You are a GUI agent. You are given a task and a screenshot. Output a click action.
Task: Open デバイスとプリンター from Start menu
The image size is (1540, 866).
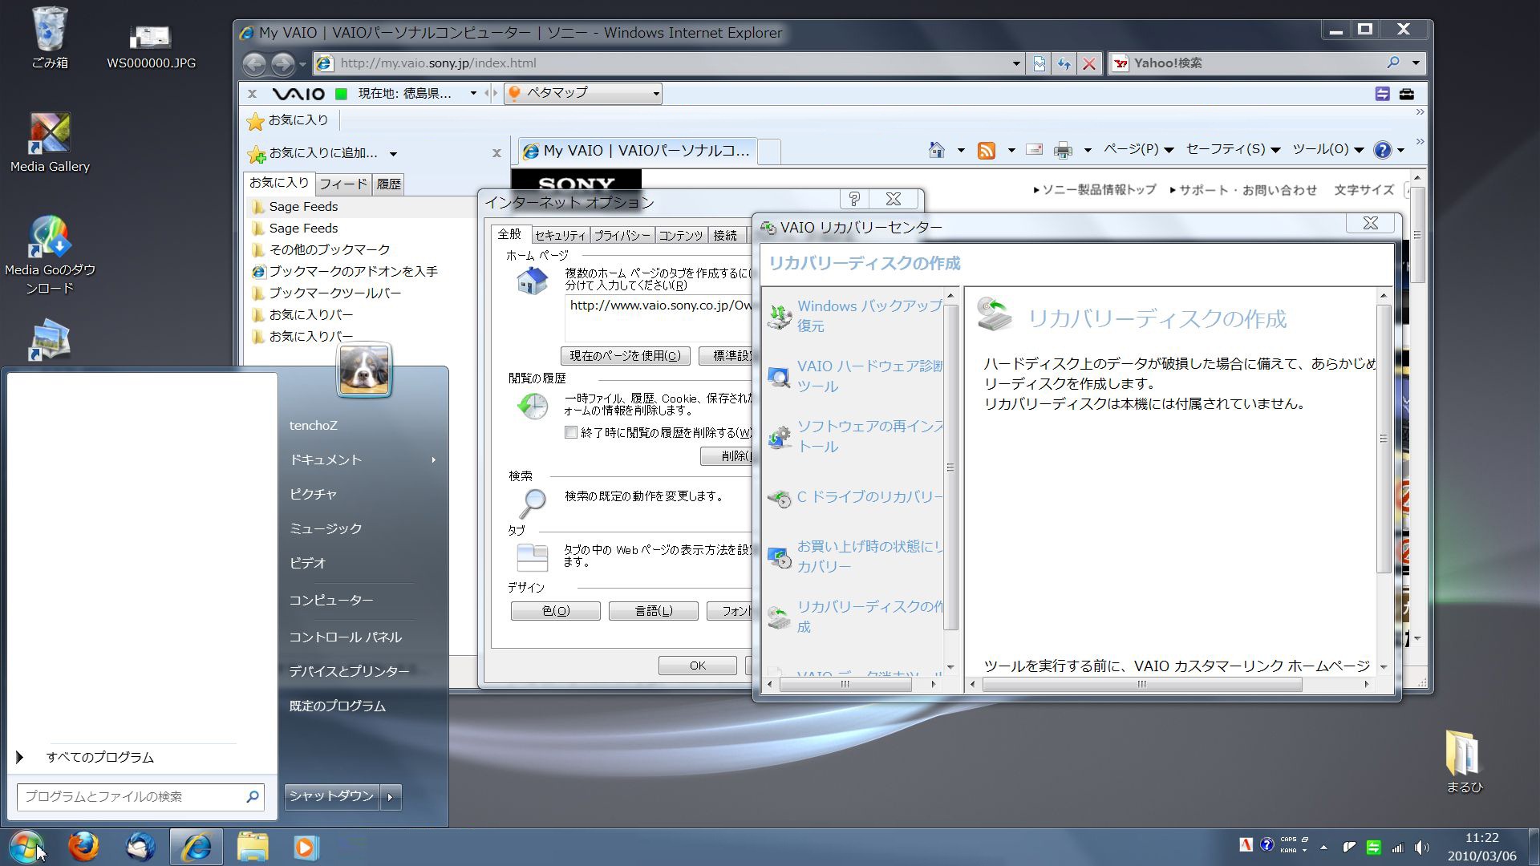(x=349, y=672)
